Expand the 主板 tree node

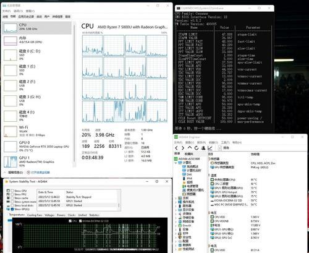pyautogui.click(x=176, y=198)
